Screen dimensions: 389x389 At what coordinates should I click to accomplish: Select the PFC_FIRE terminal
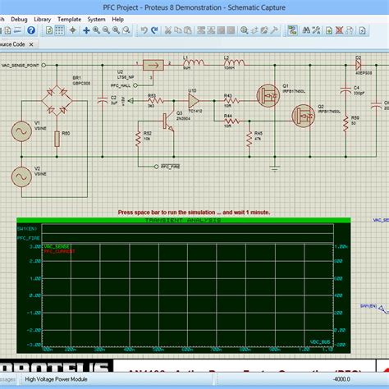pyautogui.click(x=167, y=167)
